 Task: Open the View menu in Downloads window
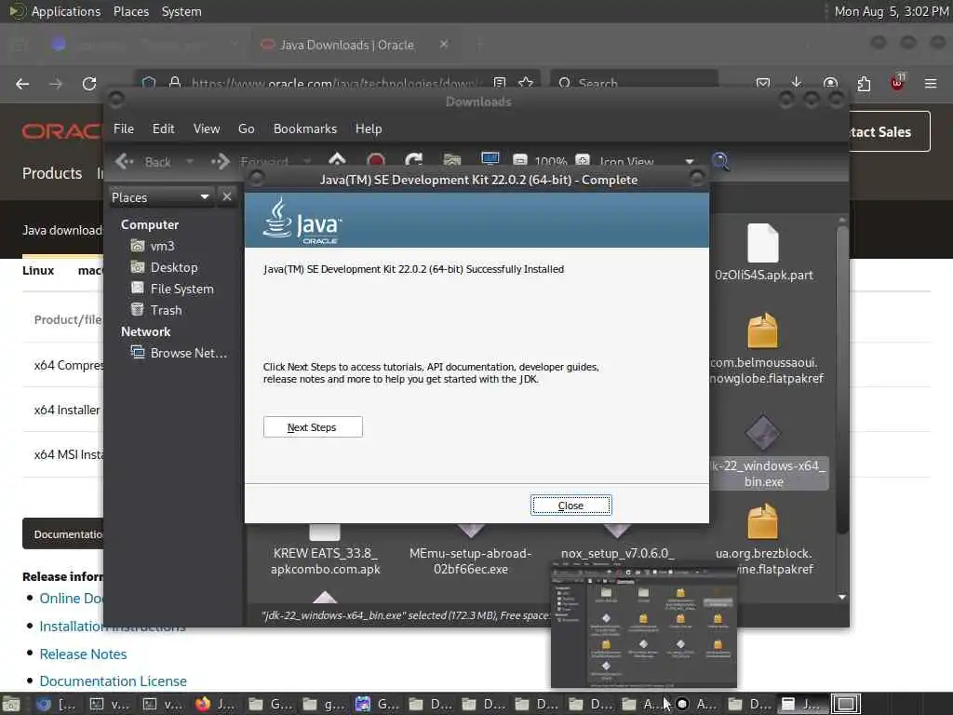pyautogui.click(x=206, y=128)
